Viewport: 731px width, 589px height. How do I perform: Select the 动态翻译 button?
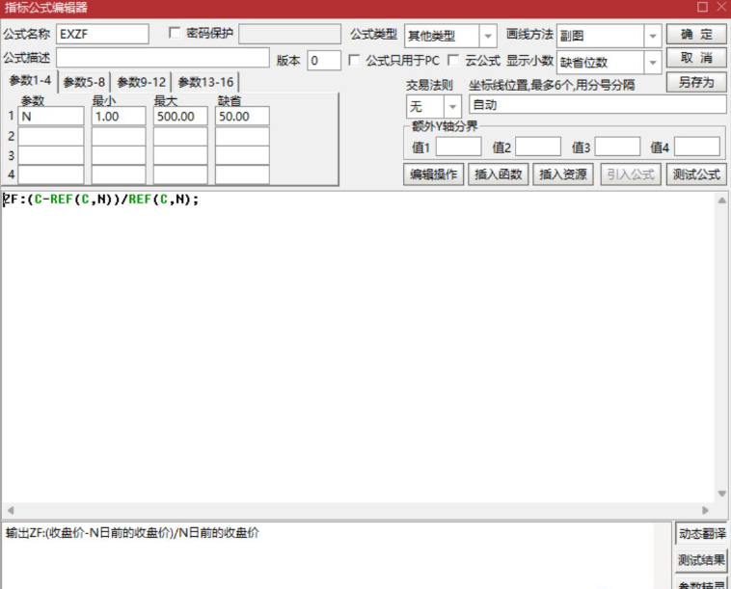pyautogui.click(x=701, y=533)
